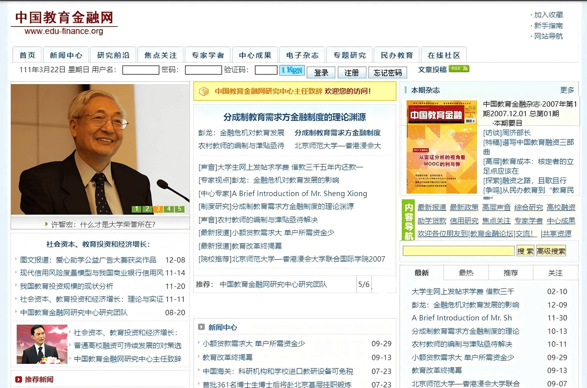Open the 最新报道 content link
Image resolution: width=587 pixels, height=388 pixels.
tap(432, 207)
